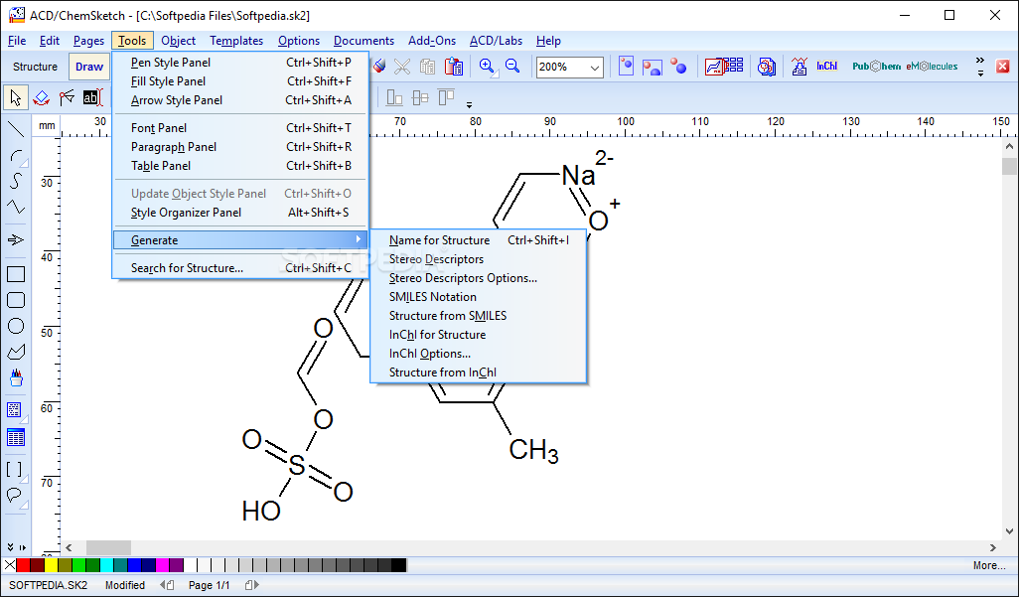Viewport: 1019px width, 597px height.
Task: Click the eraser Delete tool icon
Action: (379, 66)
